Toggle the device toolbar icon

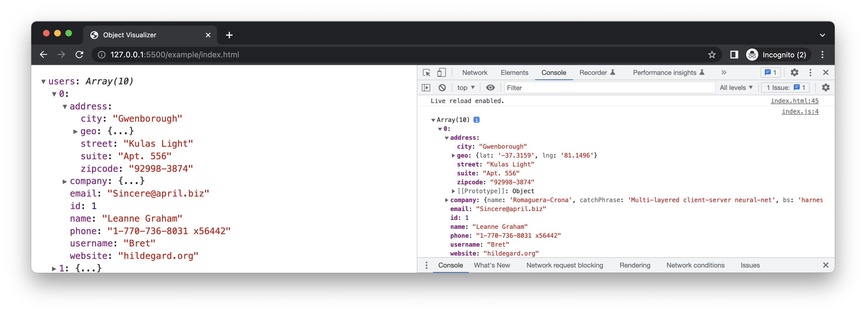pyautogui.click(x=441, y=72)
